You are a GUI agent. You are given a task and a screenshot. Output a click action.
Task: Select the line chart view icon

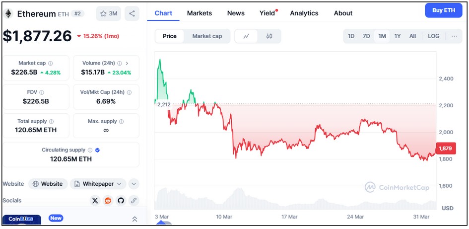pos(247,36)
